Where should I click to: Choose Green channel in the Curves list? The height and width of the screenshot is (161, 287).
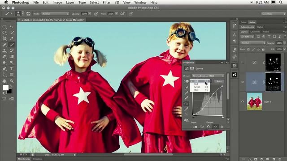coord(200,87)
